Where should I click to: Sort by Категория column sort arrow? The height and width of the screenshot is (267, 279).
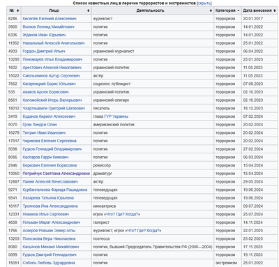[x=239, y=10]
